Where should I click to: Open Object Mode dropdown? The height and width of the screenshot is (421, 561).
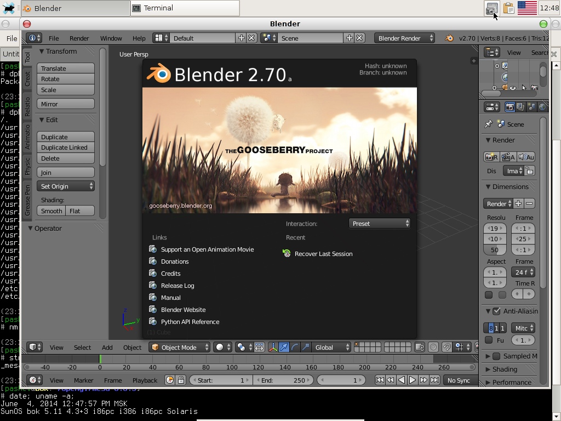pyautogui.click(x=179, y=347)
